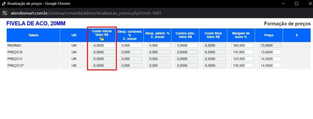Click the padlock icon under Custo Inicial header
Image resolution: width=313 pixels, height=119 pixels.
coord(101,39)
